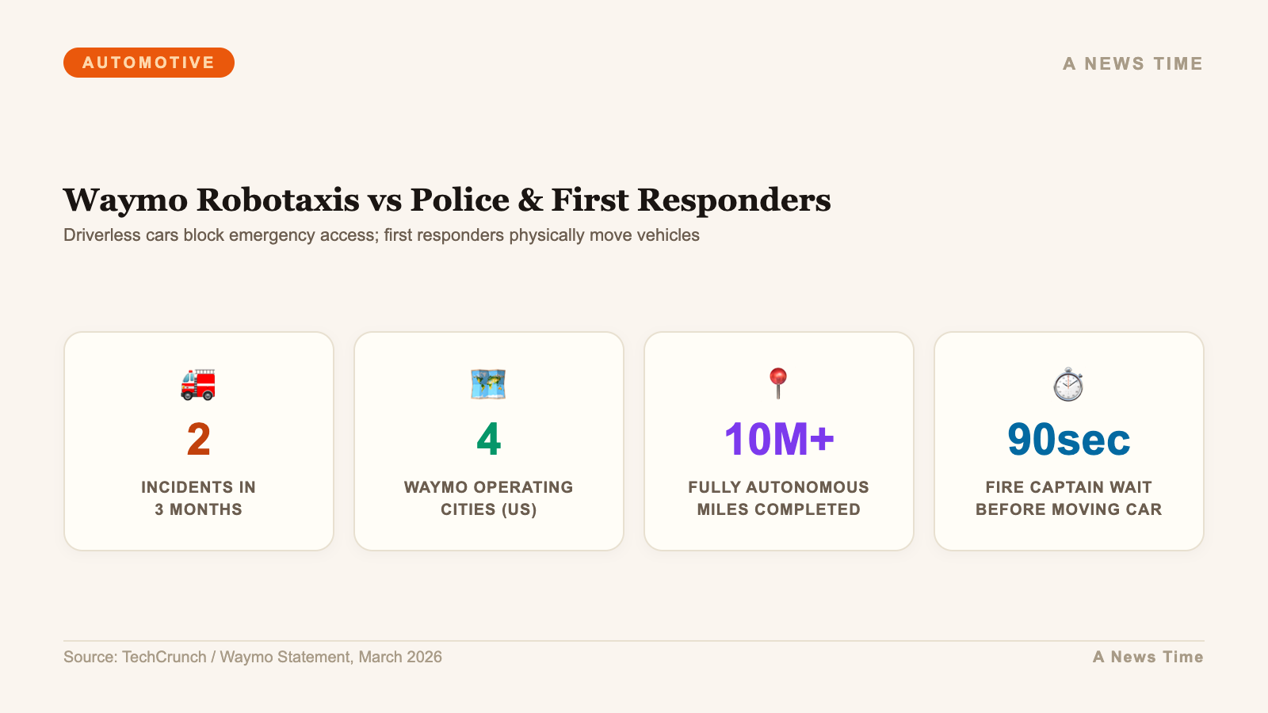Image resolution: width=1268 pixels, height=713 pixels.
Task: Select the world map icon on the cities card
Action: (x=488, y=386)
